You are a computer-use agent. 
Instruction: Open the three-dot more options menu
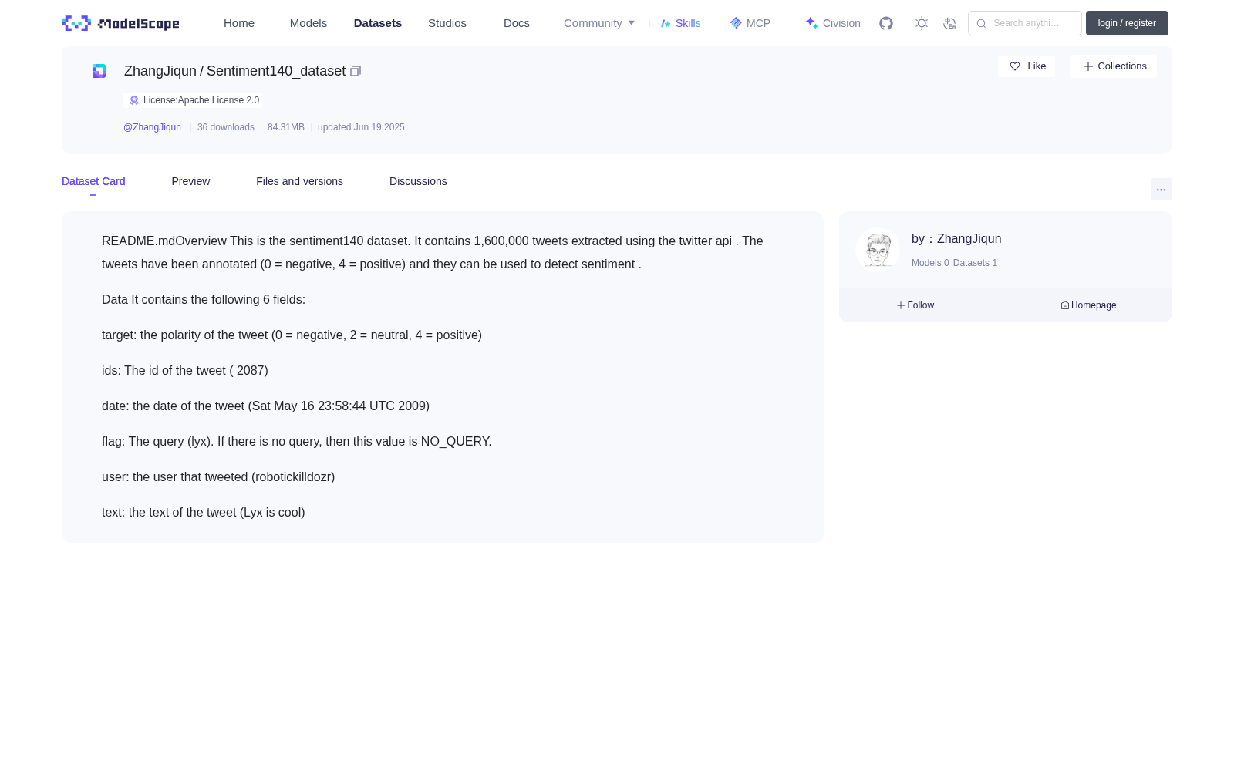point(1161,189)
